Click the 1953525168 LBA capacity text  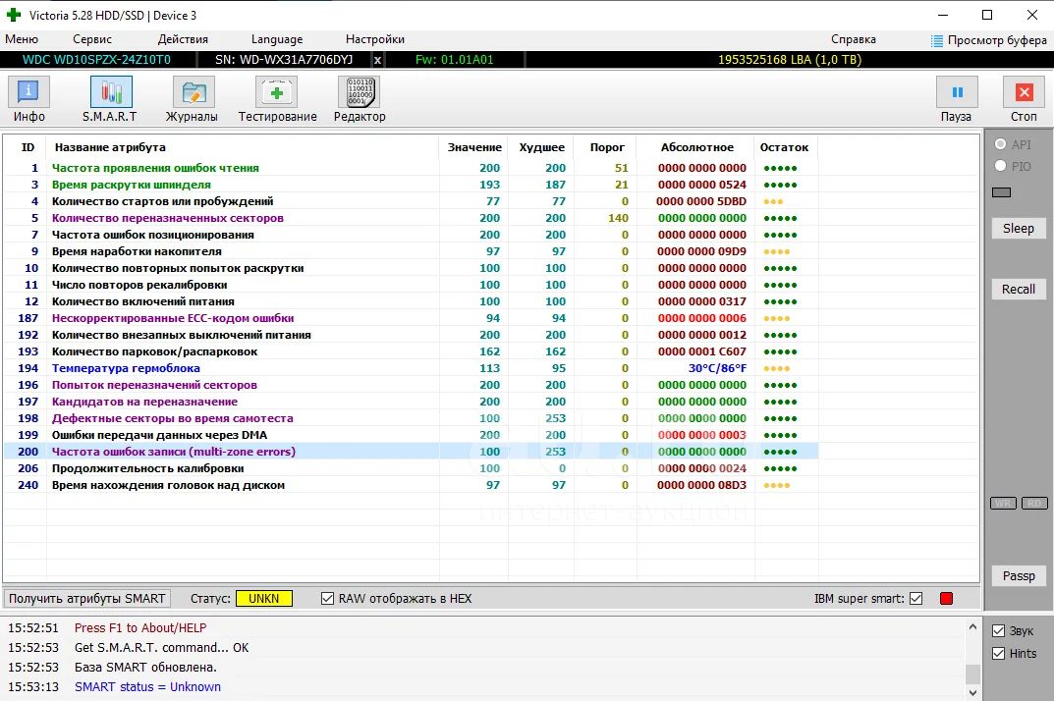click(x=789, y=60)
